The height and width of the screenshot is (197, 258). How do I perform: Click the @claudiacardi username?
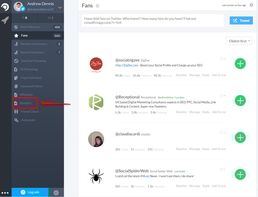coord(127,134)
